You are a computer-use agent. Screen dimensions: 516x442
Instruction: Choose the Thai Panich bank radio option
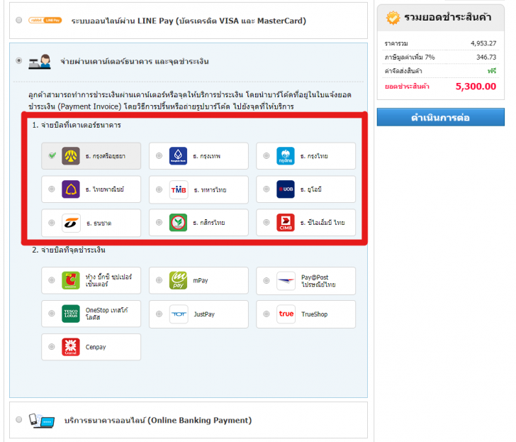point(52,189)
